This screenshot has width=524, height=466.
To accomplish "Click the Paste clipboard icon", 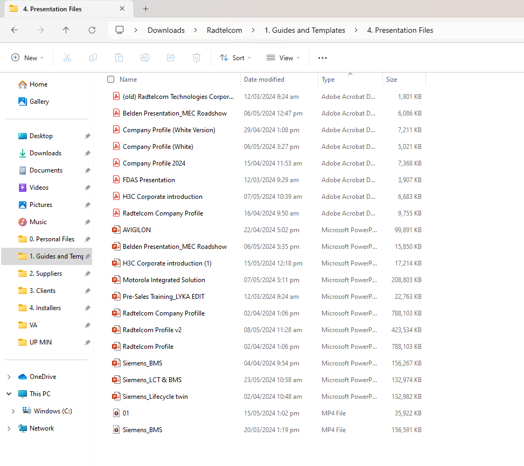I will (119, 58).
